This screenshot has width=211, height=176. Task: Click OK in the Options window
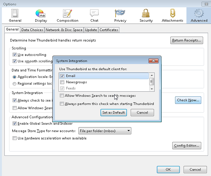tap(168, 169)
